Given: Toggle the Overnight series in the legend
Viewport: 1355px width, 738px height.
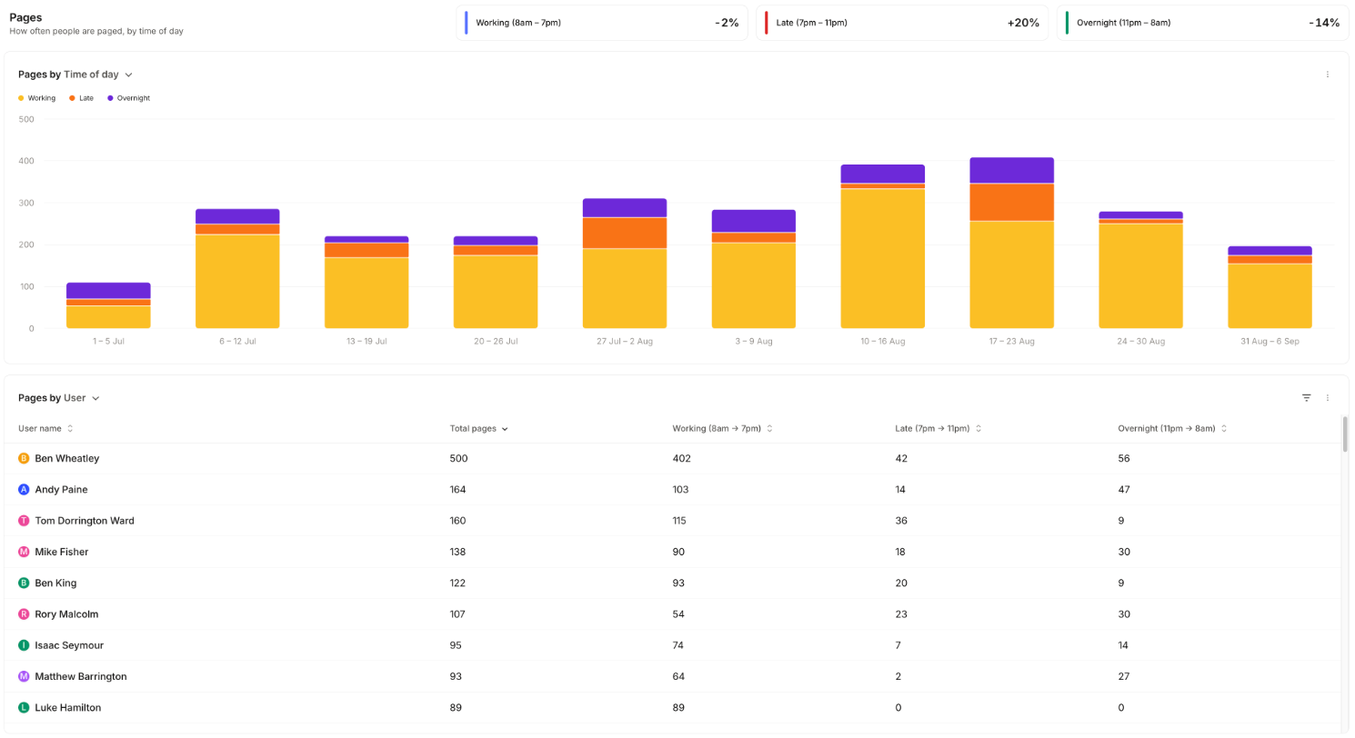Looking at the screenshot, I should [128, 98].
